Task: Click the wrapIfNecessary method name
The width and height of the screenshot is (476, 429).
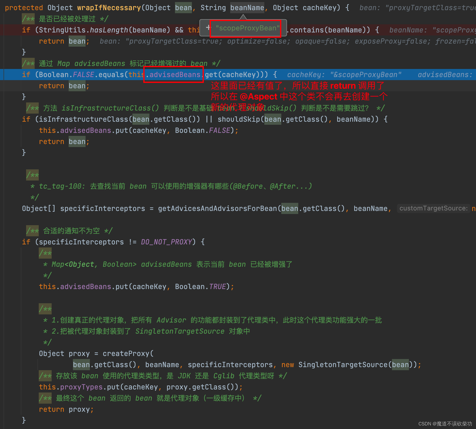Action: 109,8
